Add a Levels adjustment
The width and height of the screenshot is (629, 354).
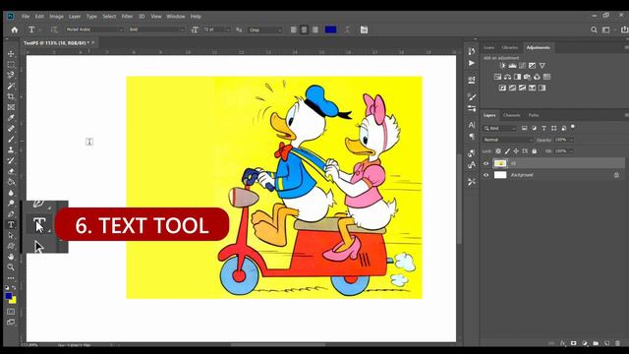click(x=512, y=66)
